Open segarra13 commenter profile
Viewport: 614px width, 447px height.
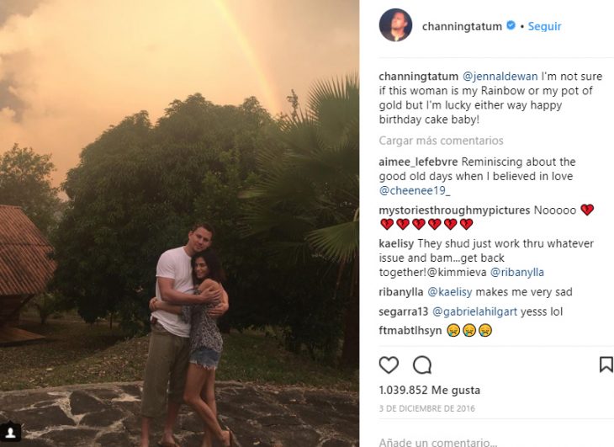tap(404, 311)
